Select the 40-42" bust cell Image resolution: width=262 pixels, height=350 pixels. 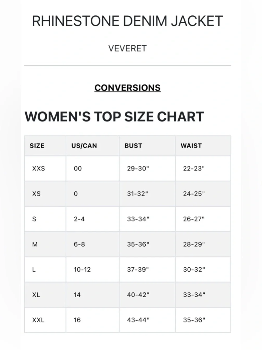pos(147,295)
